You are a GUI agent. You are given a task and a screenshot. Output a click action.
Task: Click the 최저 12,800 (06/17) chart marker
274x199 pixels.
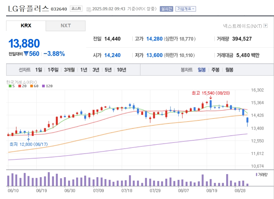point(28,144)
